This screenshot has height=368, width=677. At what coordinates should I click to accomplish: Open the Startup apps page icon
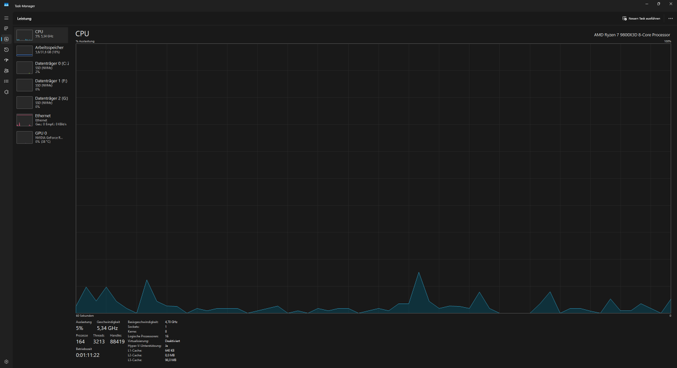[x=6, y=60]
